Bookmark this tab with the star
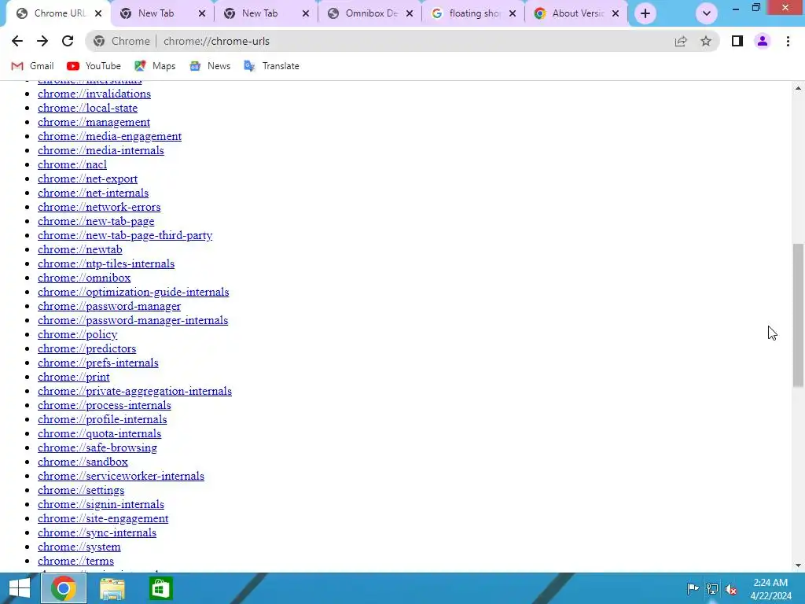The height and width of the screenshot is (604, 805). [x=706, y=41]
